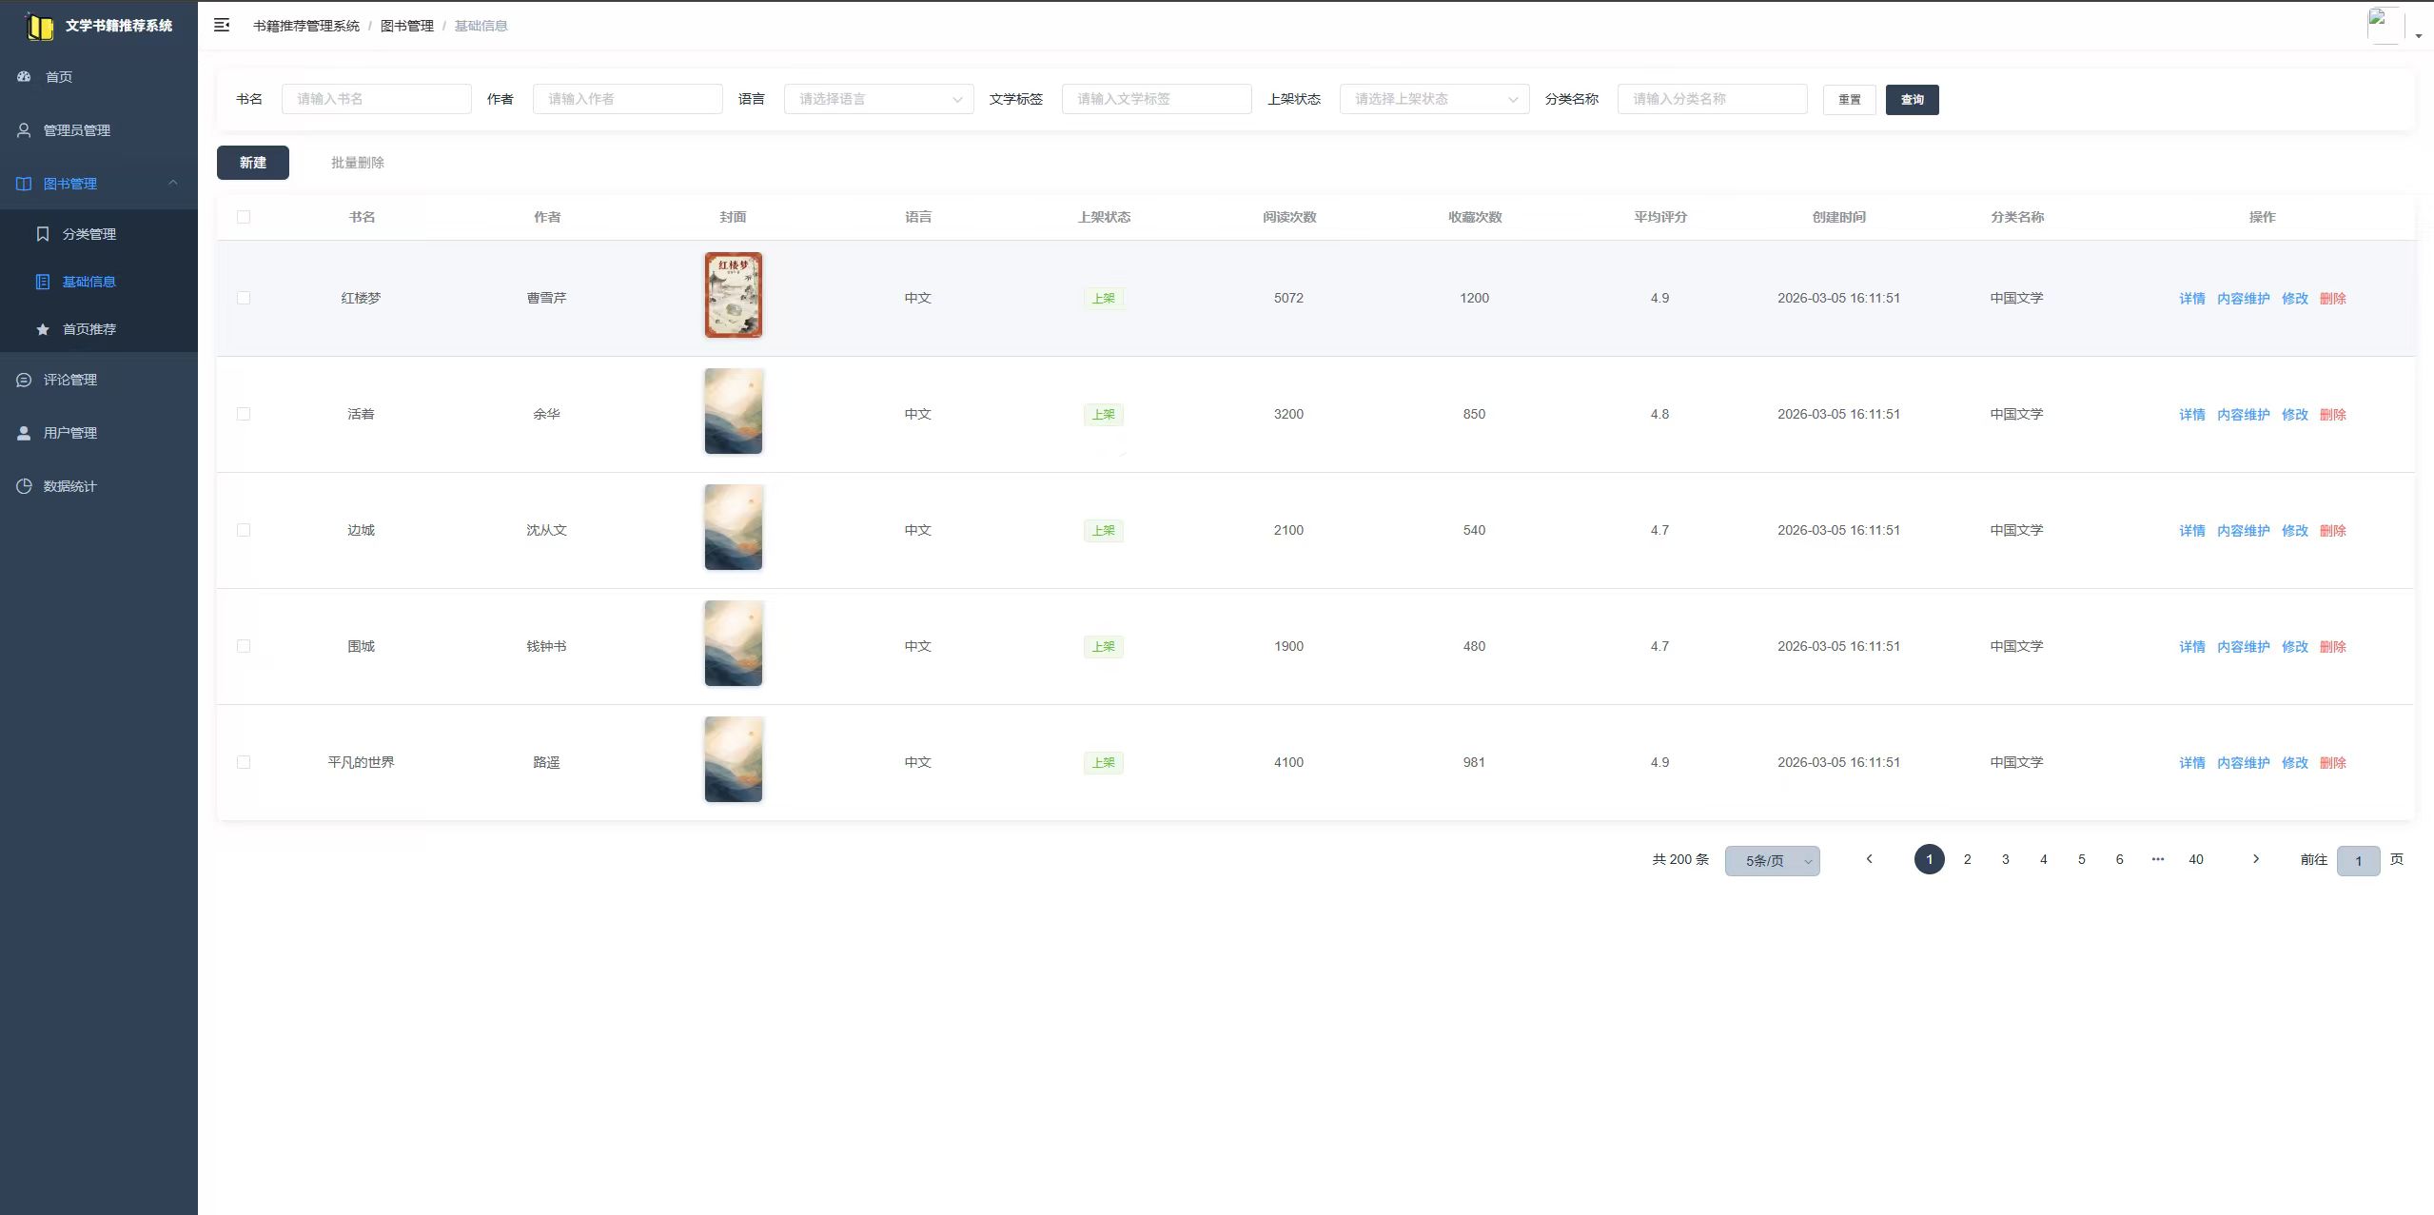
Task: Toggle the sidebar collapse hamburger icon
Action: click(222, 26)
